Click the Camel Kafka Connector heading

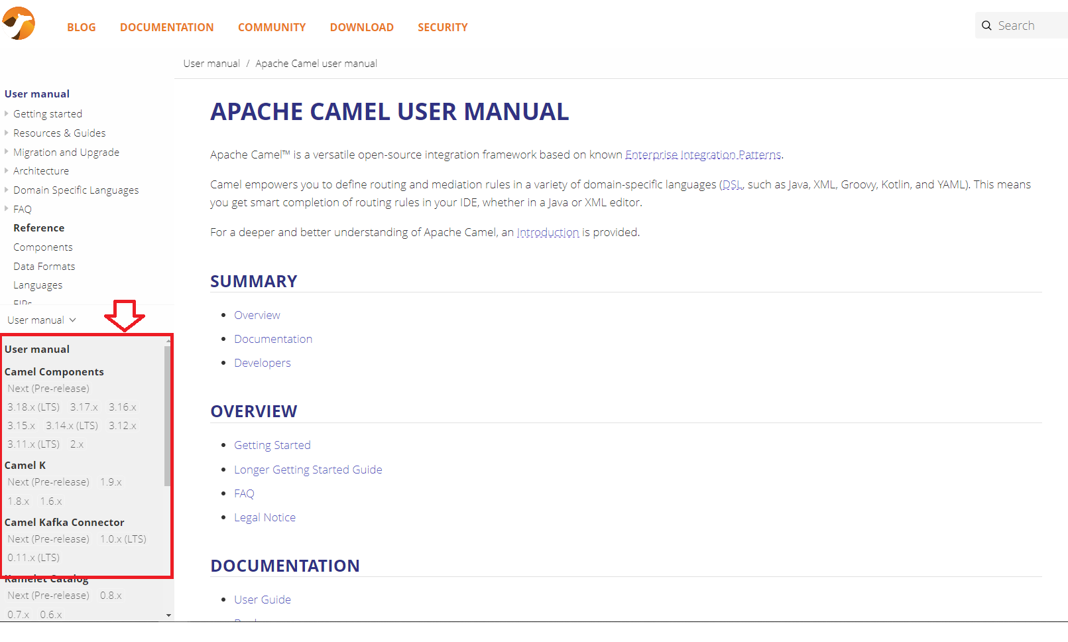64,523
